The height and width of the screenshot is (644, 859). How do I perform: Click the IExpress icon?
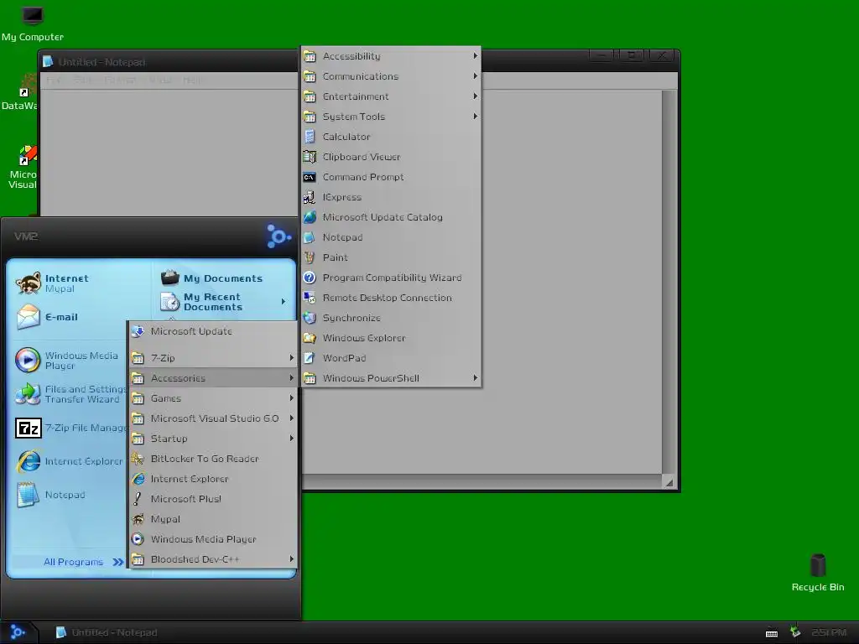[x=310, y=197]
